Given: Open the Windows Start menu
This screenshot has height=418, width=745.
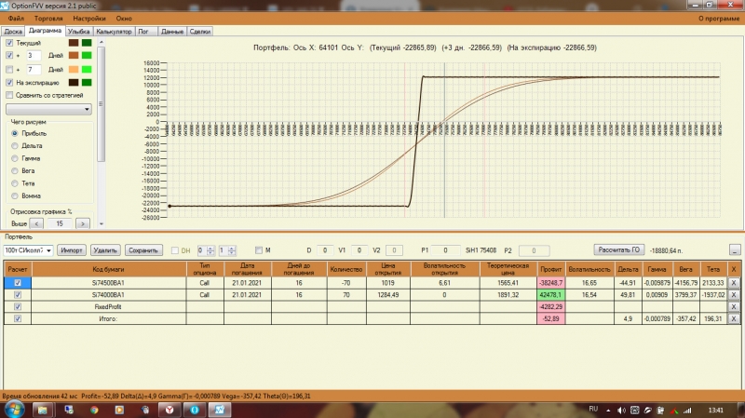Looking at the screenshot, I should tap(13, 410).
